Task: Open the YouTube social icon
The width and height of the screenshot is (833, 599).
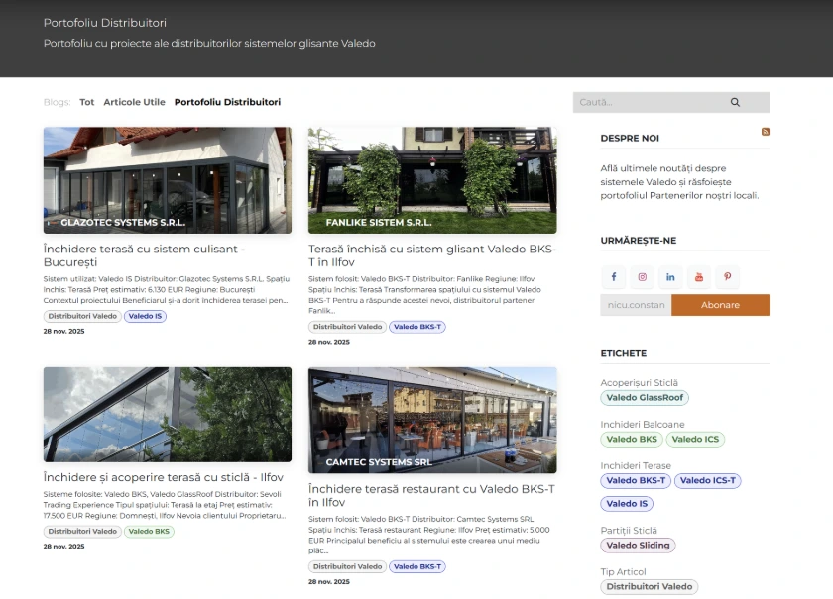Action: tap(698, 277)
